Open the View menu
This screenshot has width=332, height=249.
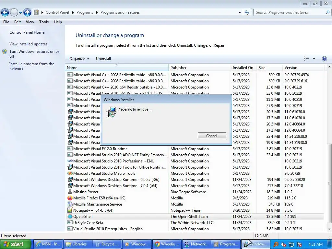click(x=30, y=22)
